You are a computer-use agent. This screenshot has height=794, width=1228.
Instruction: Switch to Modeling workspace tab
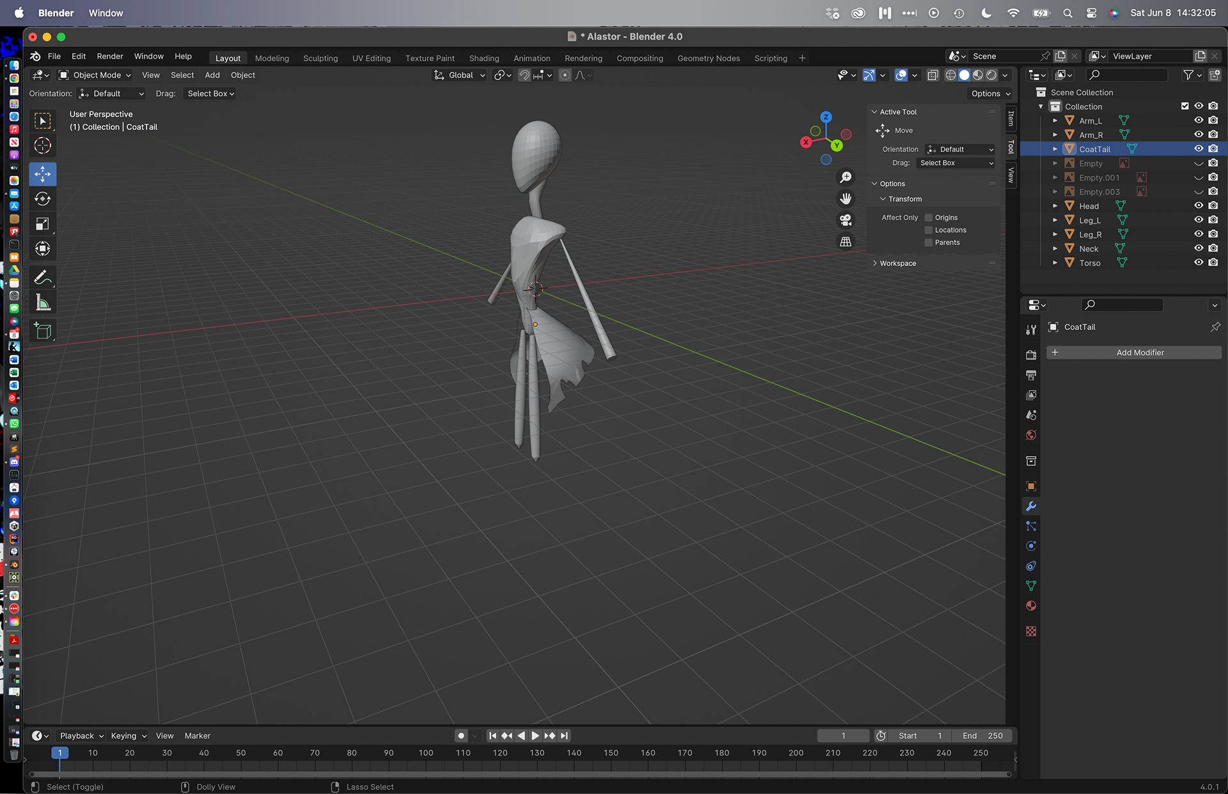[272, 58]
